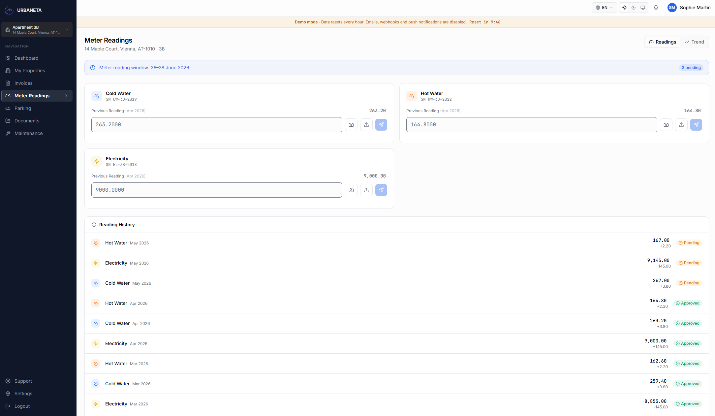This screenshot has width=715, height=416.
Task: Click the Electricity bolt card icon
Action: point(97,161)
